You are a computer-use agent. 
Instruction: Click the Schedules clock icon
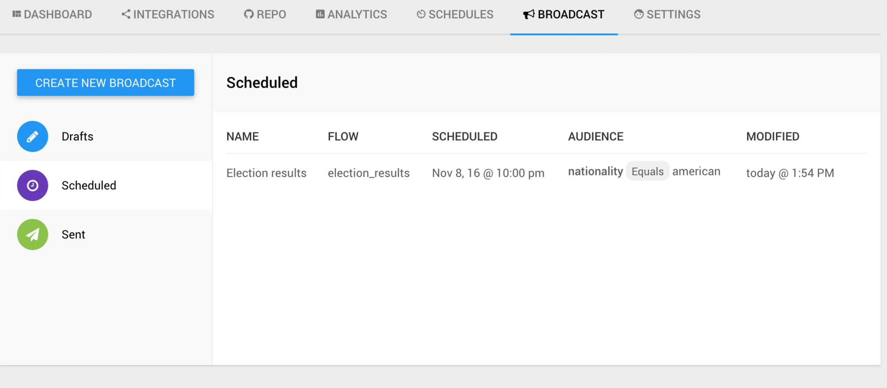(x=421, y=14)
